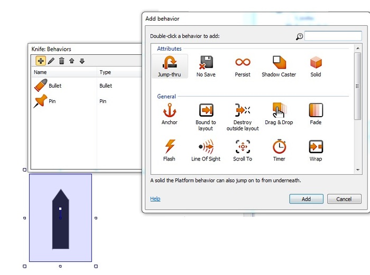Click the Add button
The height and width of the screenshot is (275, 370).
[306, 199]
